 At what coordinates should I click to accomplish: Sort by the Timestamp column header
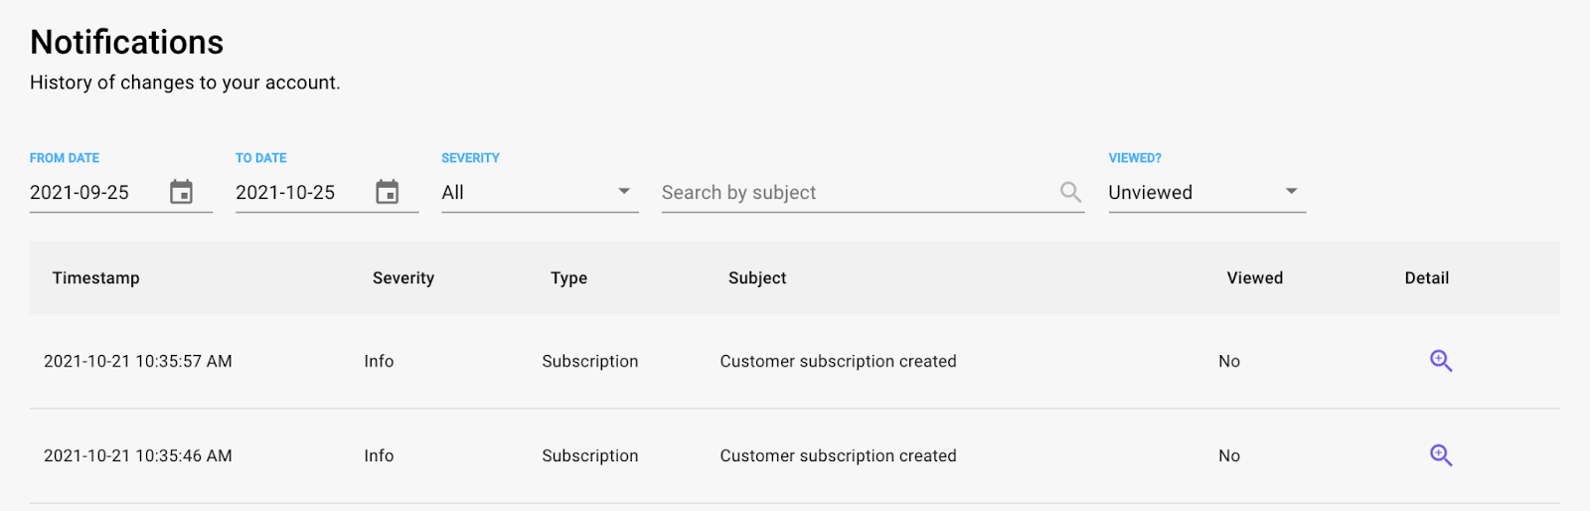96,278
